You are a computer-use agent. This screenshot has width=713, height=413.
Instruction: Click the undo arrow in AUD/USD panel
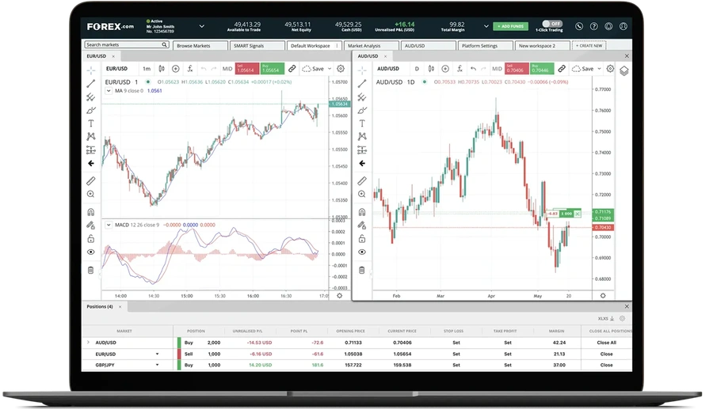474,69
